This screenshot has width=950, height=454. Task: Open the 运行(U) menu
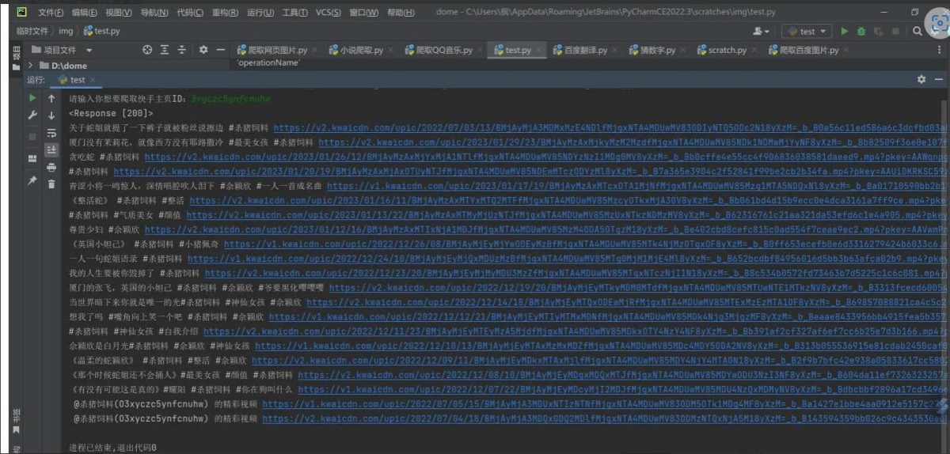pyautogui.click(x=260, y=13)
